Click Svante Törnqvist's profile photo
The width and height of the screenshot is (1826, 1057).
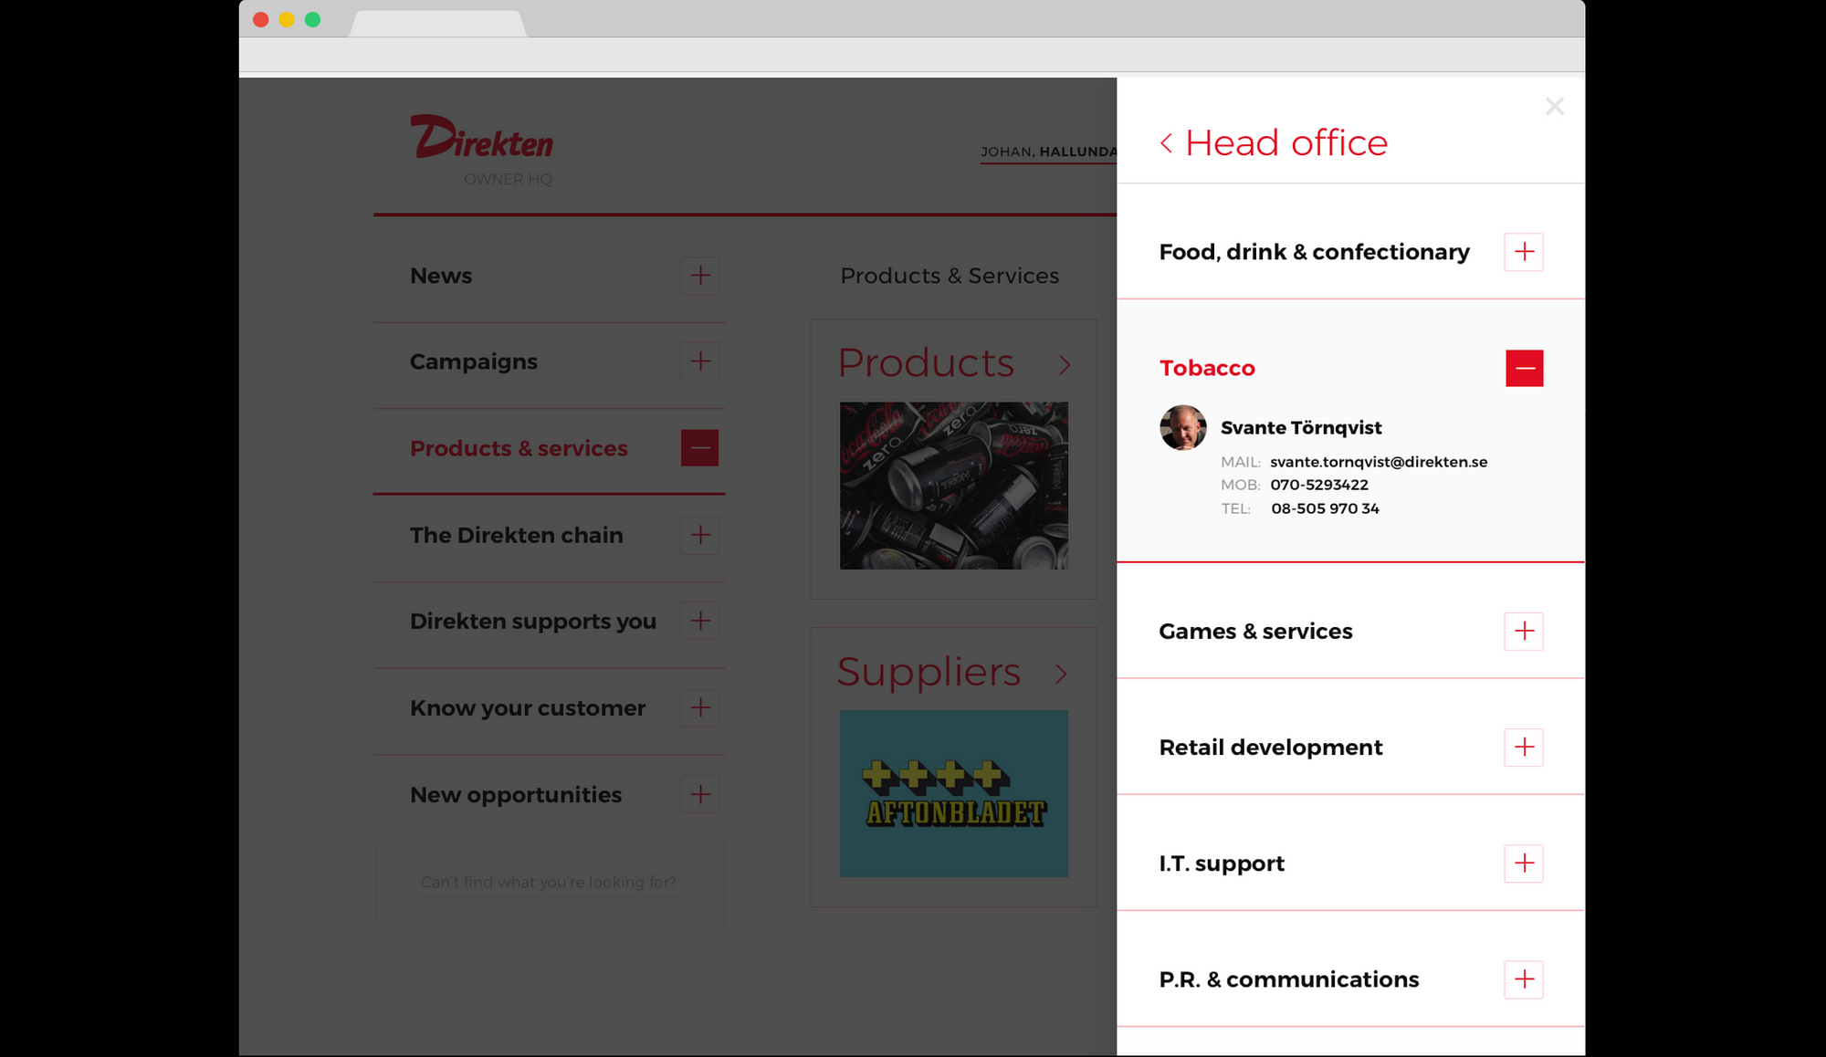pos(1182,428)
